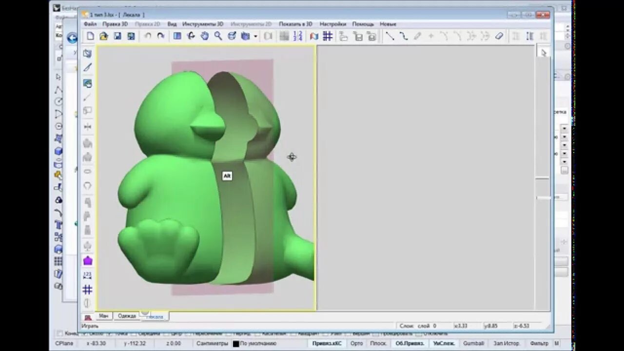The image size is (624, 351).
Task: Switch to the Одежда tab
Action: point(127,316)
